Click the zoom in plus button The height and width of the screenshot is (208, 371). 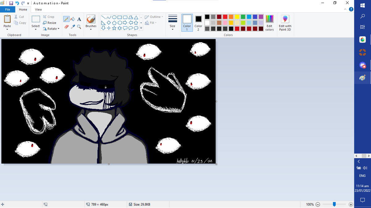click(x=351, y=204)
